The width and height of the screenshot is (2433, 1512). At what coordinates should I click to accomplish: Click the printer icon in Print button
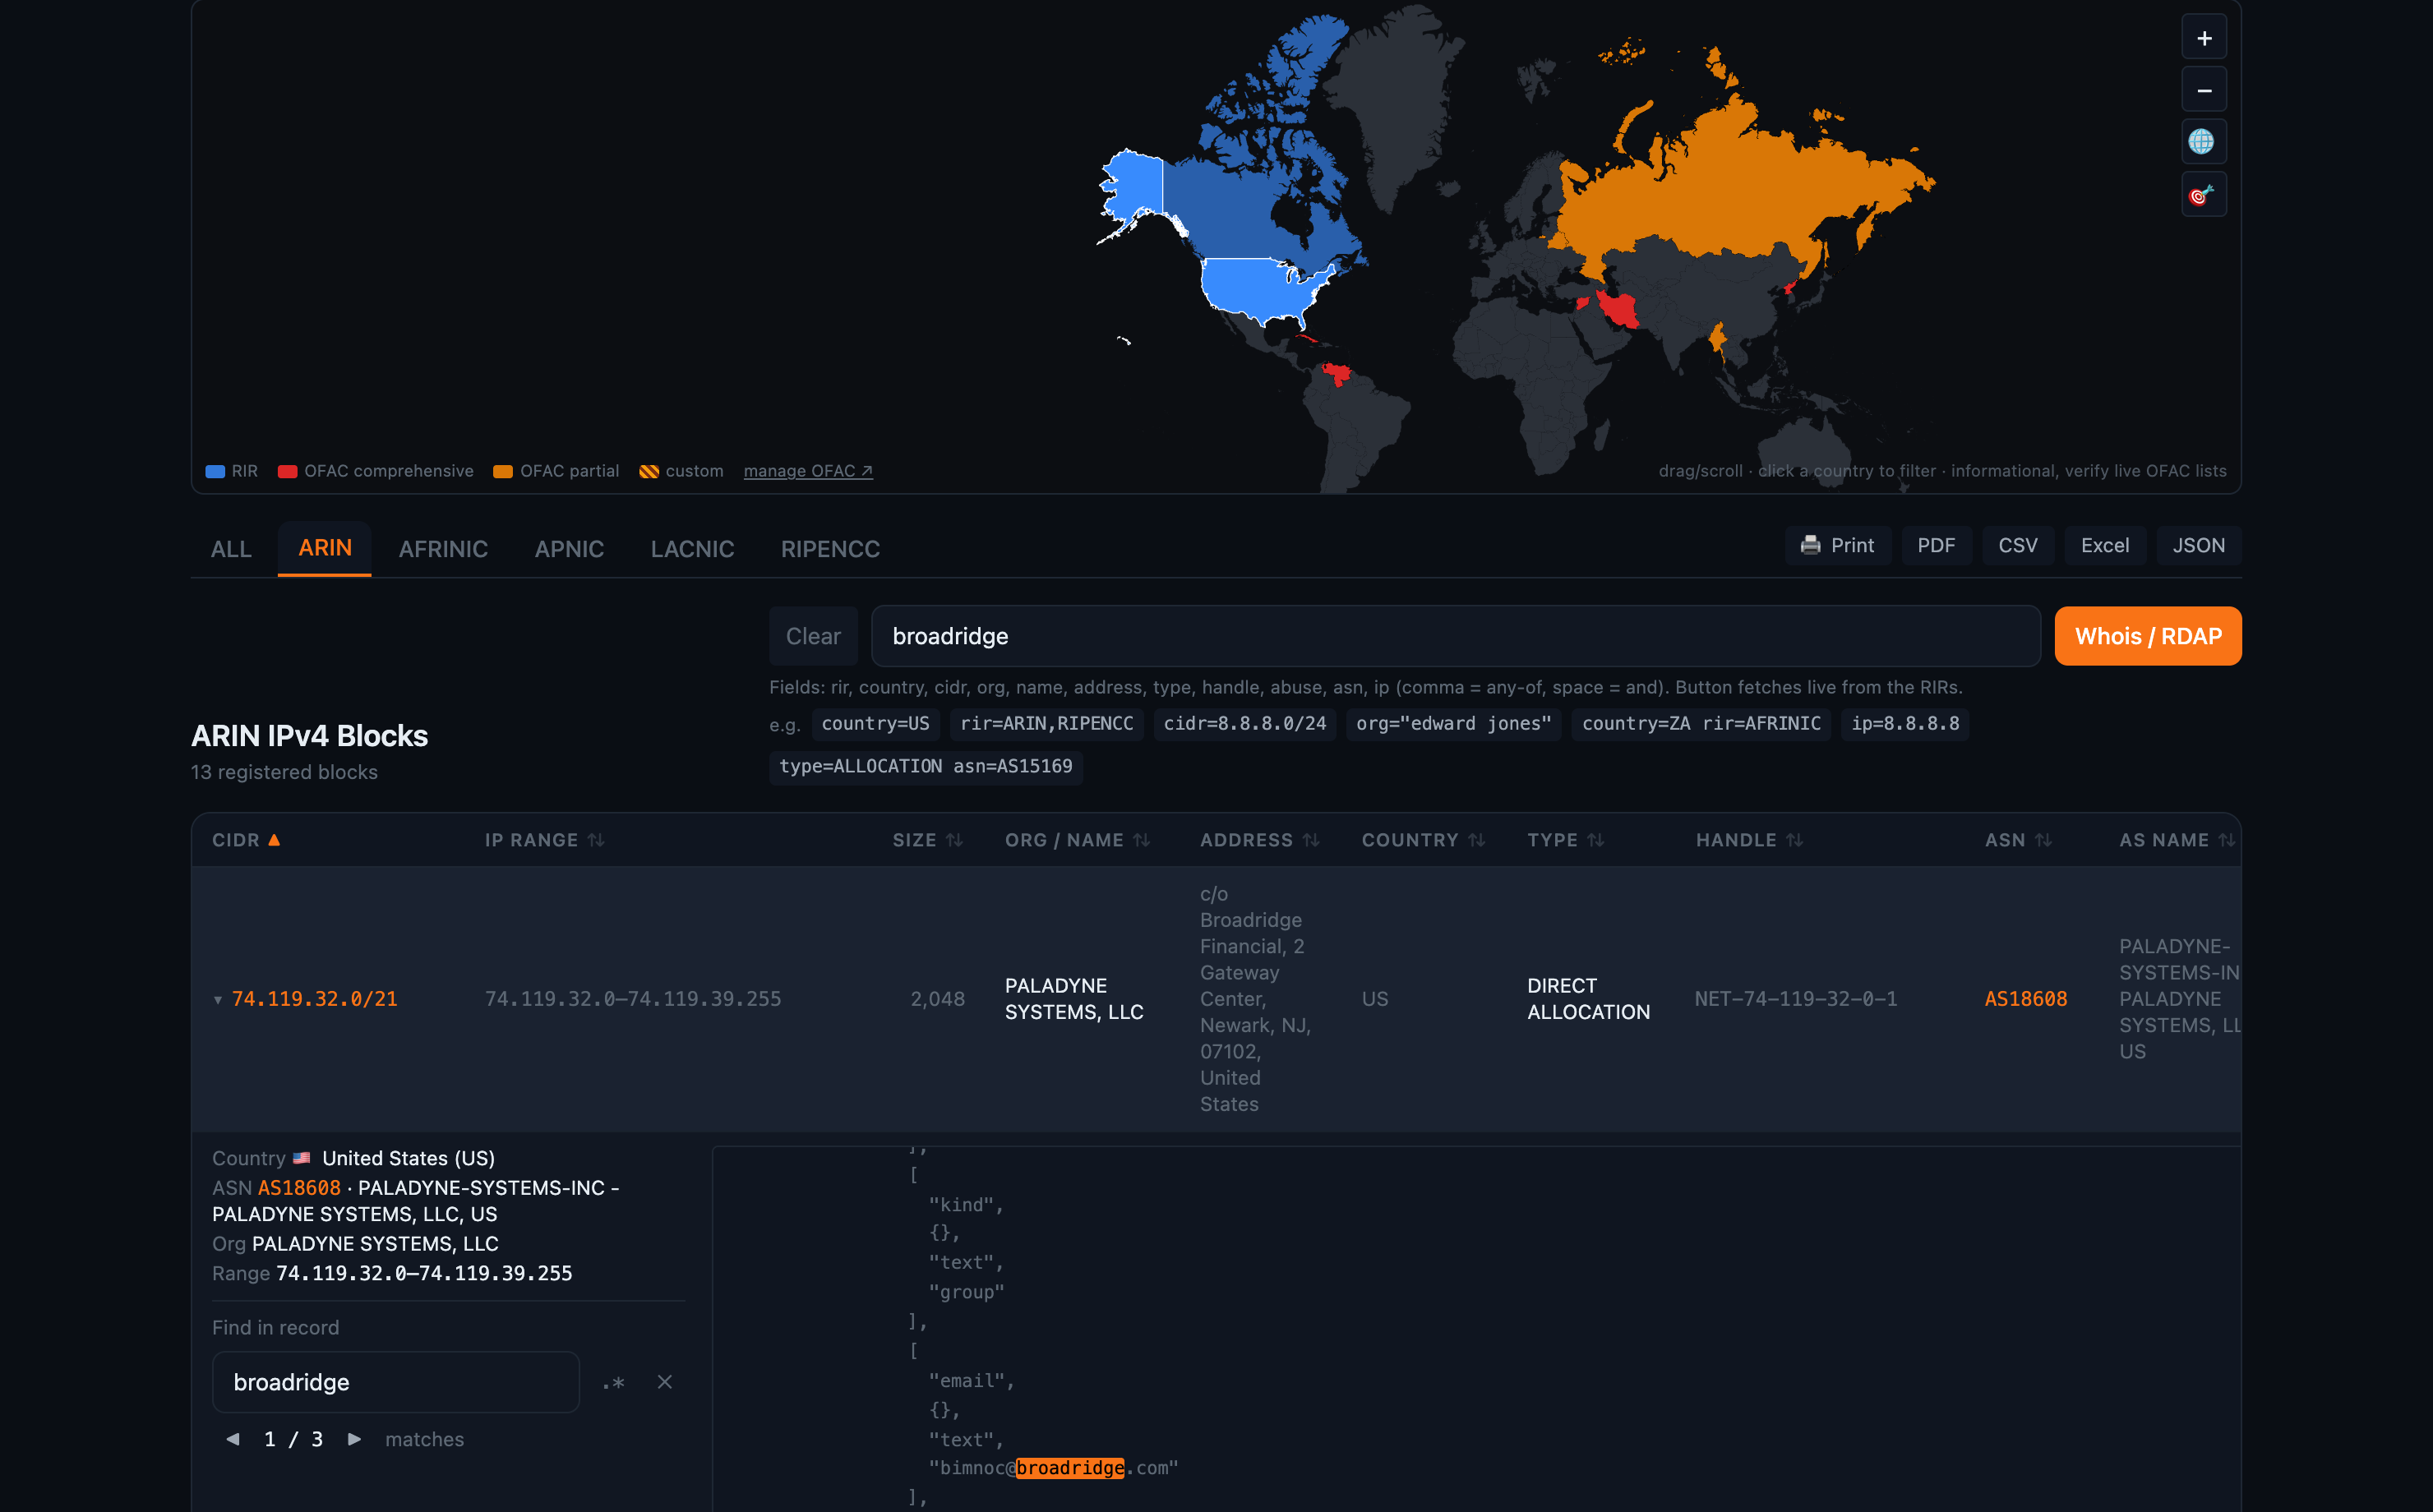(x=1810, y=545)
